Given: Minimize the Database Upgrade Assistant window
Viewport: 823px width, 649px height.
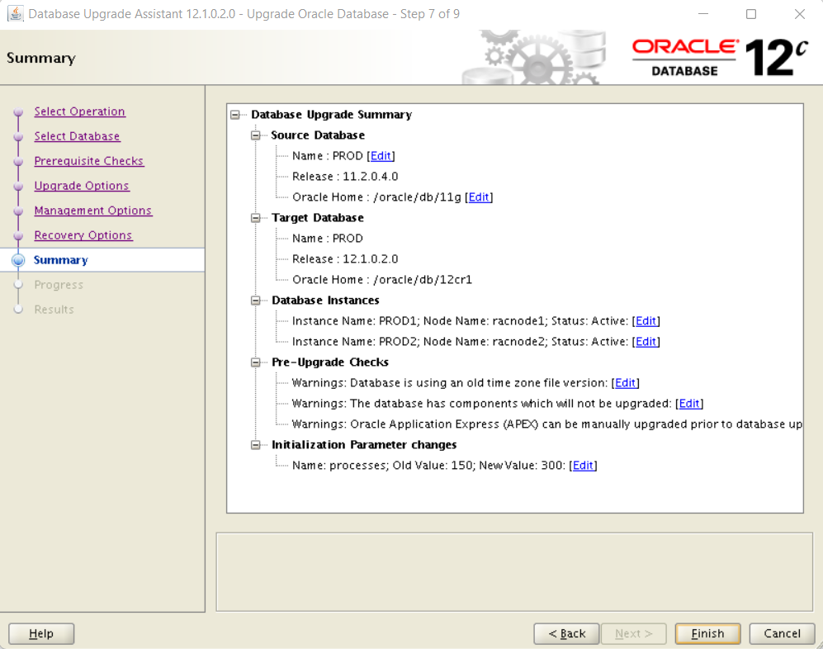Looking at the screenshot, I should [703, 14].
